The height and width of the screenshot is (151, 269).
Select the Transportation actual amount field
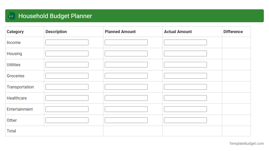185,87
